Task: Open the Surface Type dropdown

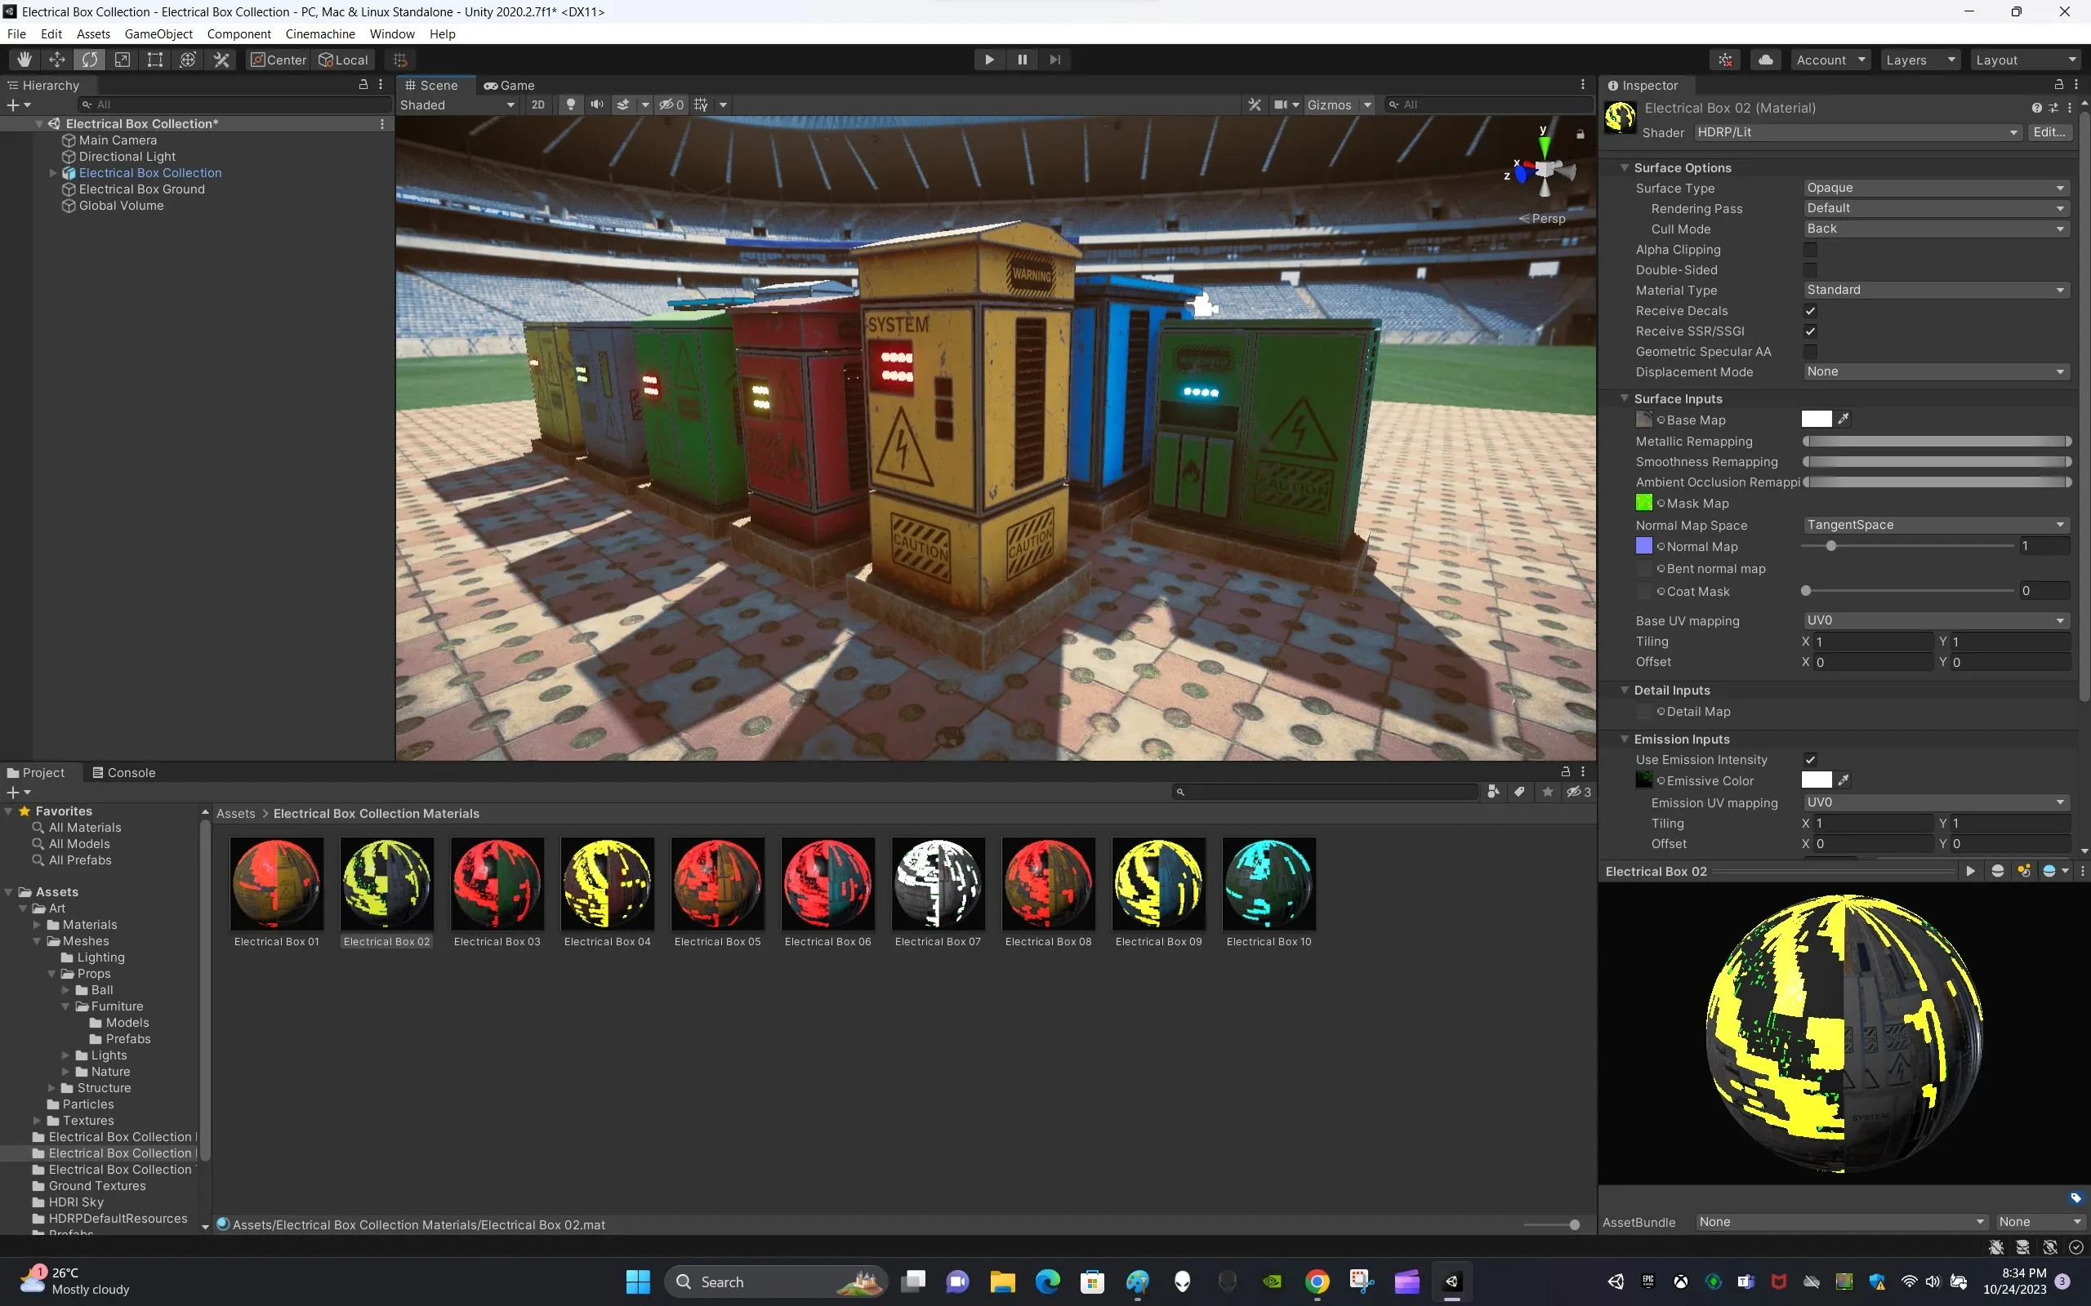Action: point(1936,189)
